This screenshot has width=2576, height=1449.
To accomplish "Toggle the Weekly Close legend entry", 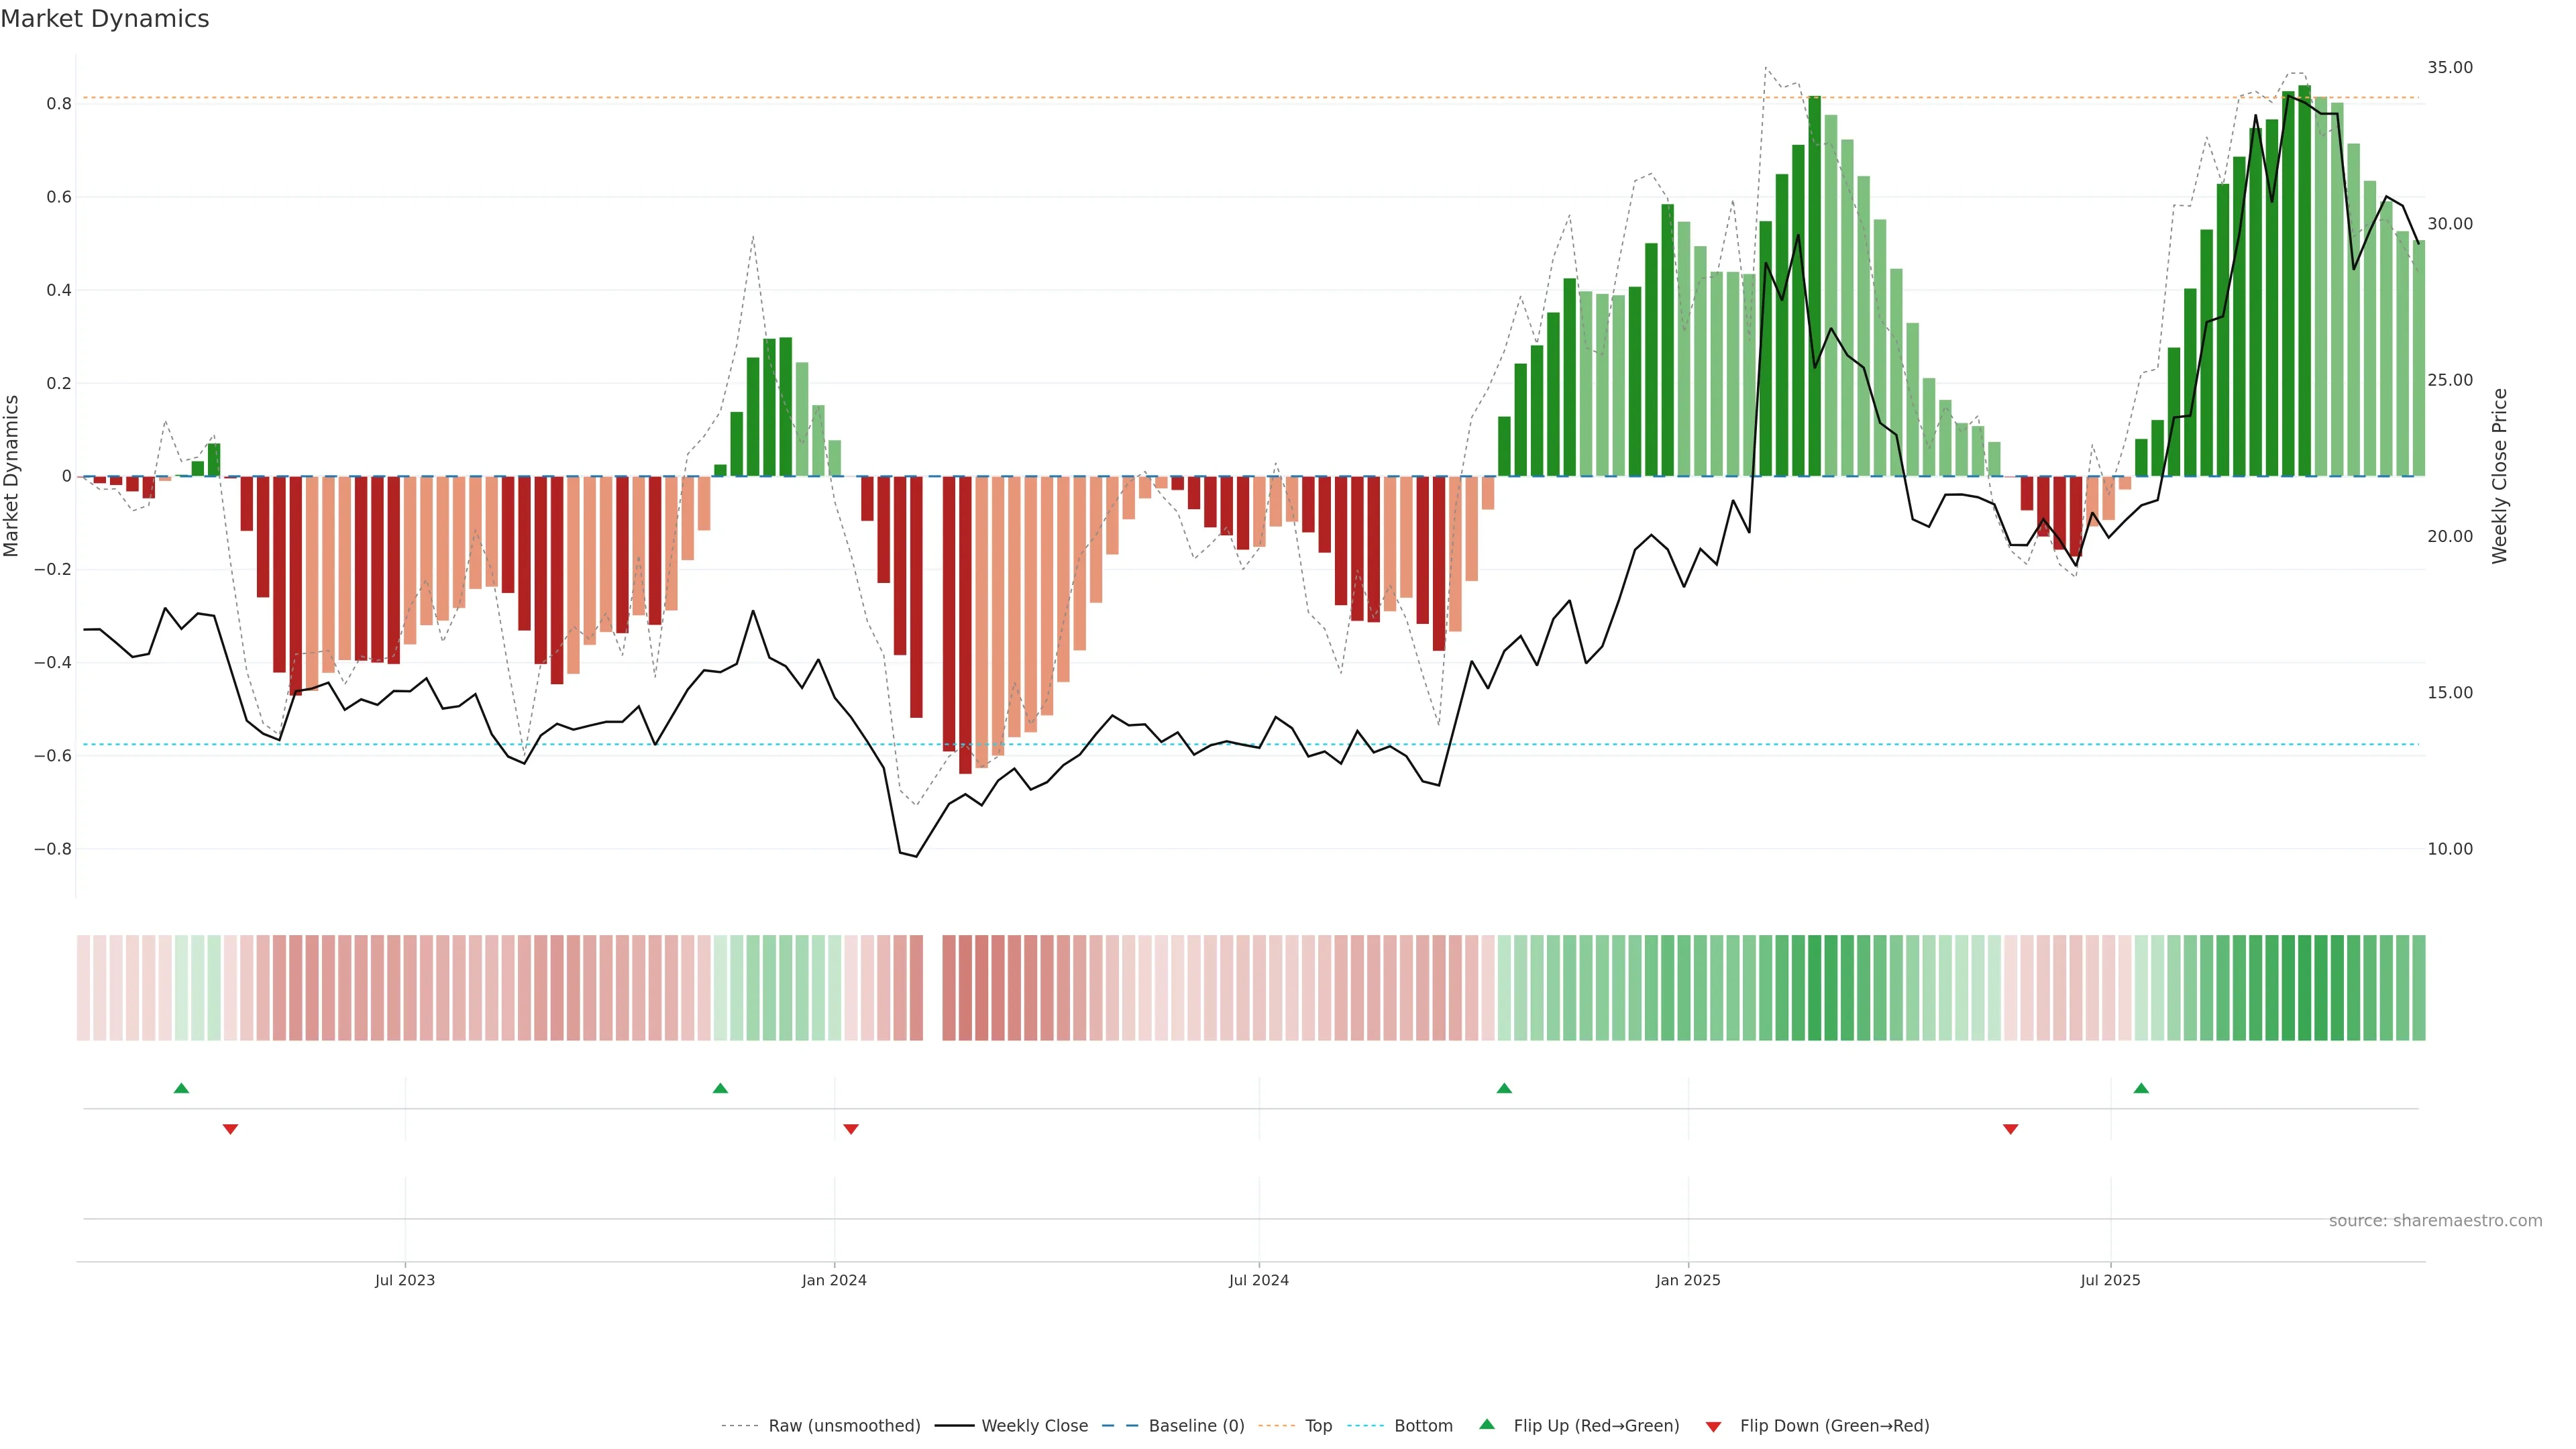I will click(1034, 1426).
